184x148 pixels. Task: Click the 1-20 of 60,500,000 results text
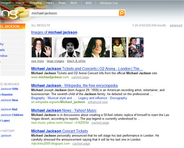149,25
